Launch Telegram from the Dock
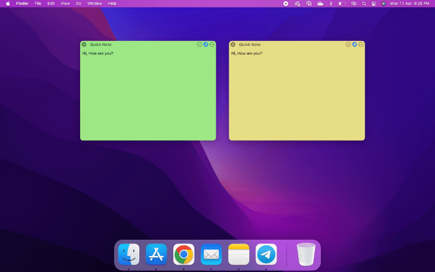 pyautogui.click(x=266, y=254)
